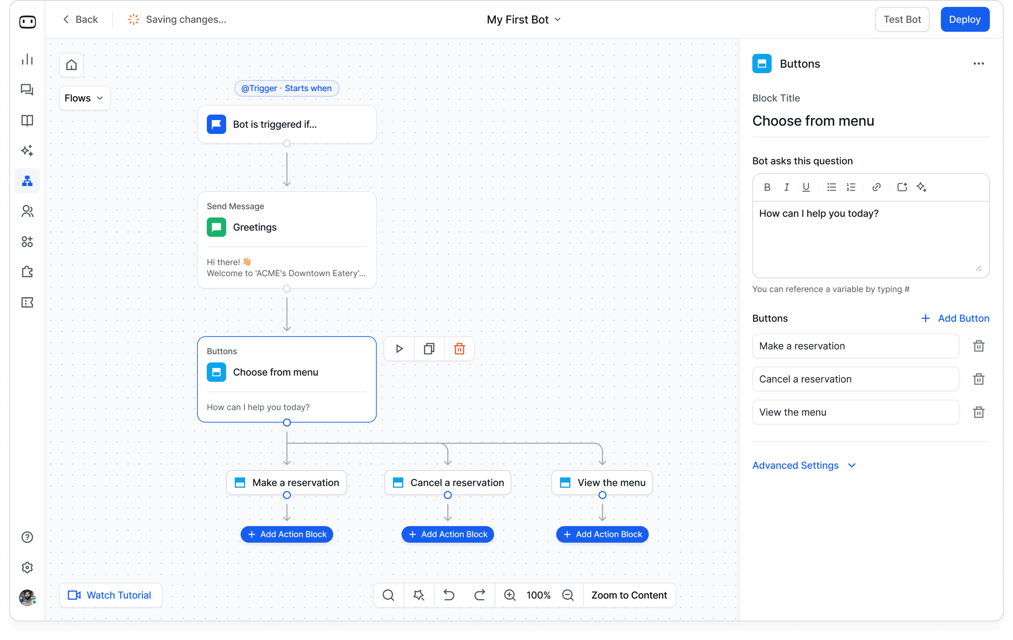Screen dimensions: 1013x640
Task: Add Action Block under Make a reservation
Action: coord(287,534)
